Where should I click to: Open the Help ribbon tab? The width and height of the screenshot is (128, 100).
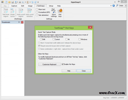click(59, 6)
